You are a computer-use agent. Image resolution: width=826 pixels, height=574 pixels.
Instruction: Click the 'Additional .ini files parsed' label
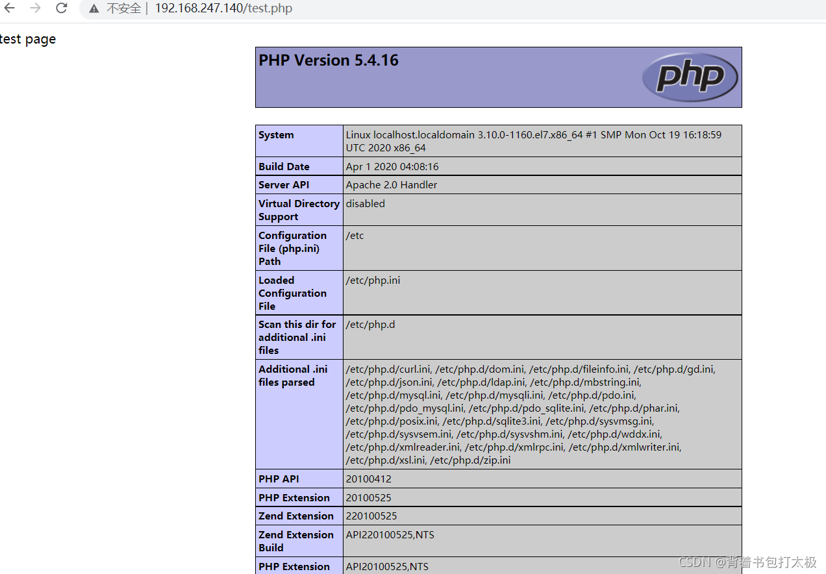pyautogui.click(x=292, y=375)
